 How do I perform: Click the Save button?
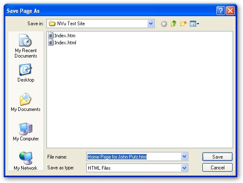tap(217, 157)
